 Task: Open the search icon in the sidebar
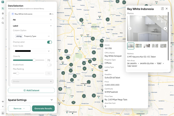pyautogui.click(x=3, y=23)
